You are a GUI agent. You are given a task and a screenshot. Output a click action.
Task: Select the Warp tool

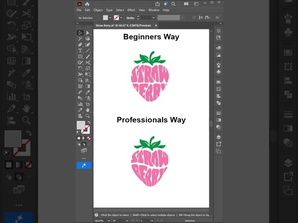tap(80, 74)
